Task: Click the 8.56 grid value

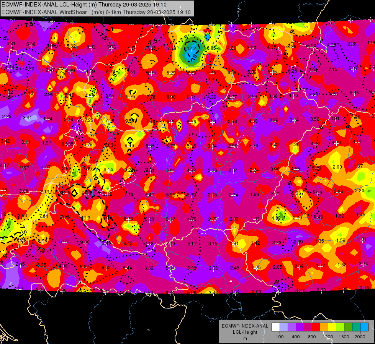Action: click(150, 146)
